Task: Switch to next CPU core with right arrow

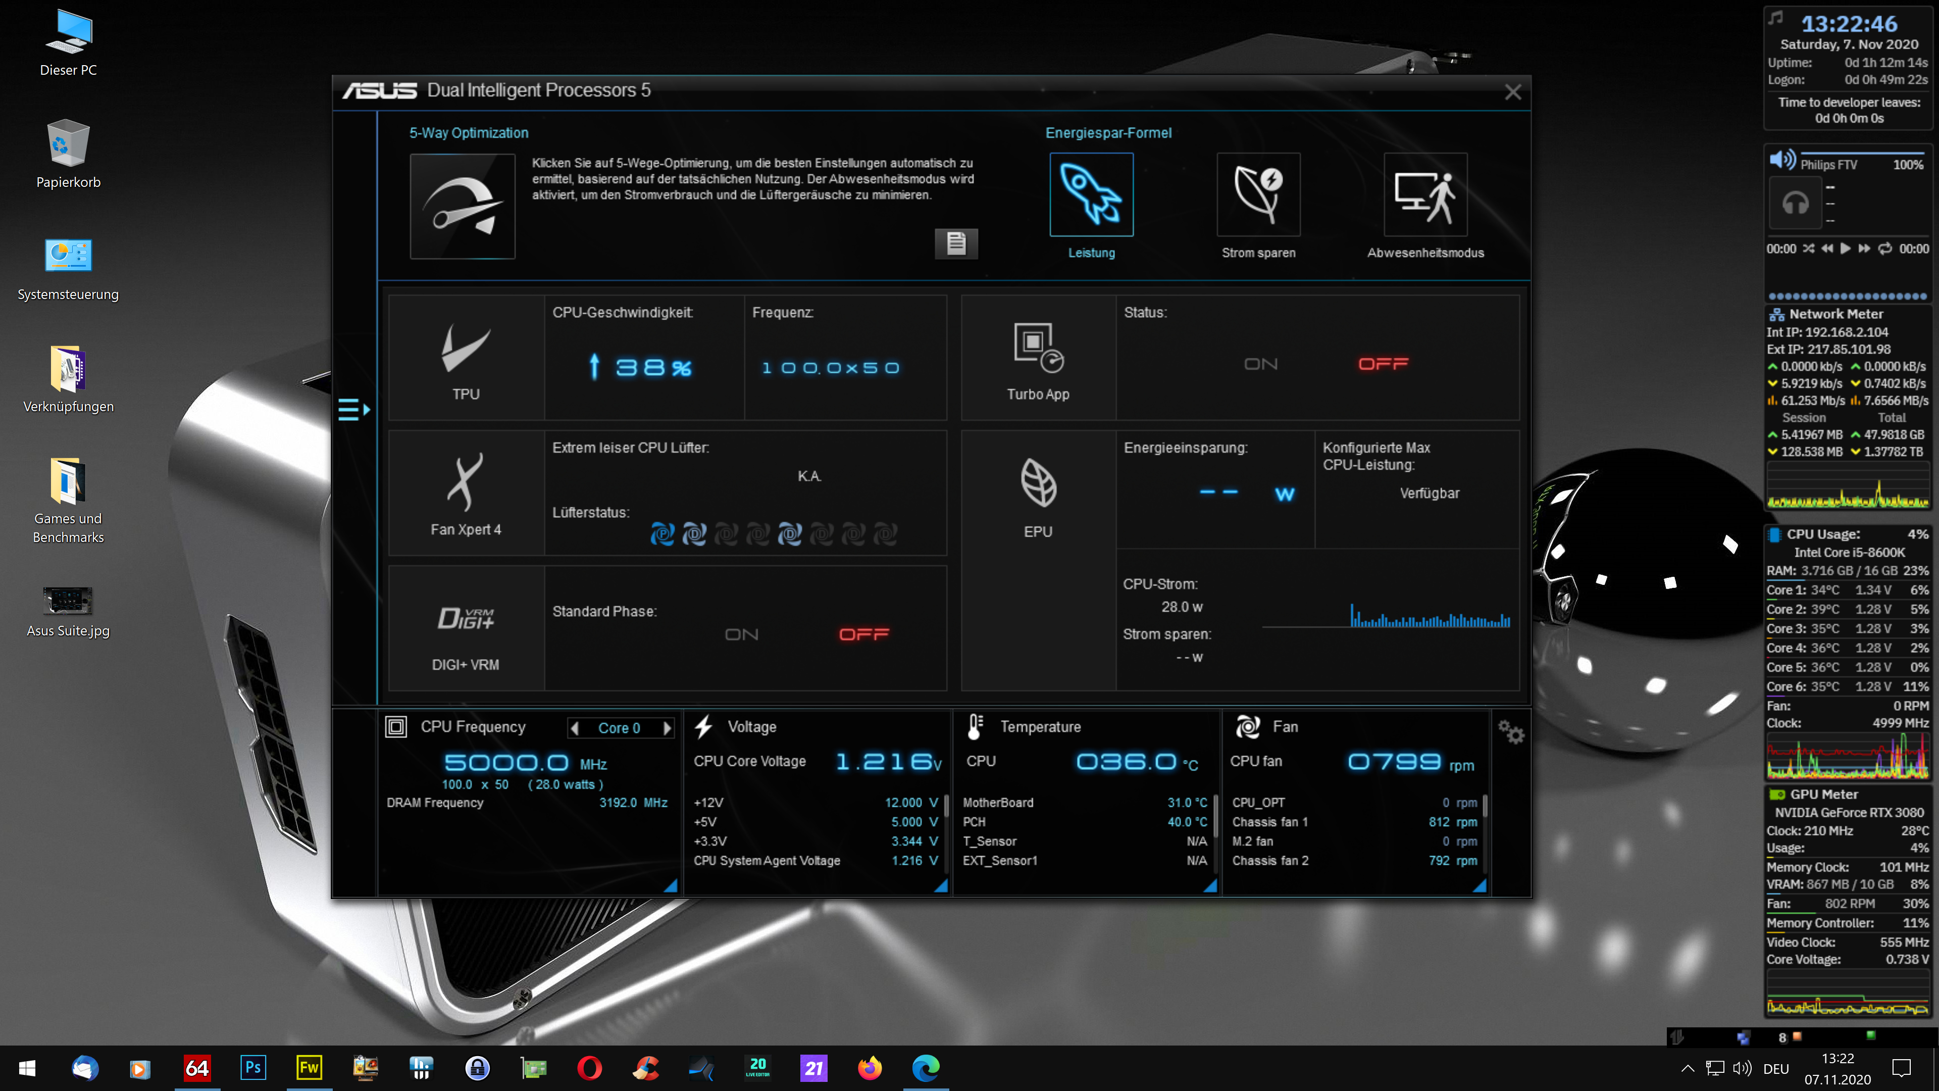Action: point(666,728)
